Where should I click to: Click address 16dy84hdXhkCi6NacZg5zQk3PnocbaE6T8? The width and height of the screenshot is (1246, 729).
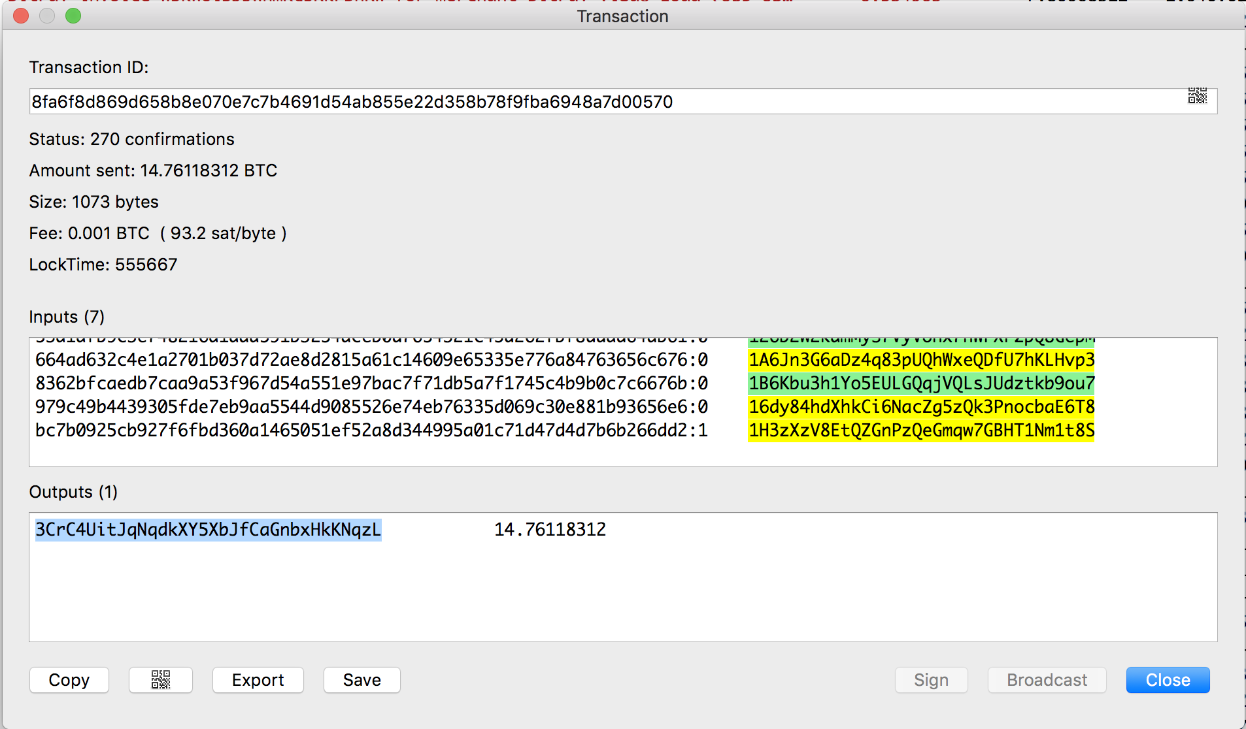click(921, 407)
